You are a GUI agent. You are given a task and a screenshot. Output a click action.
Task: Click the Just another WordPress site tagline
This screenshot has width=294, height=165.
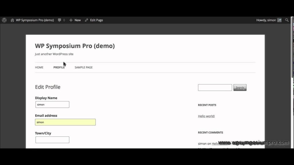click(54, 54)
